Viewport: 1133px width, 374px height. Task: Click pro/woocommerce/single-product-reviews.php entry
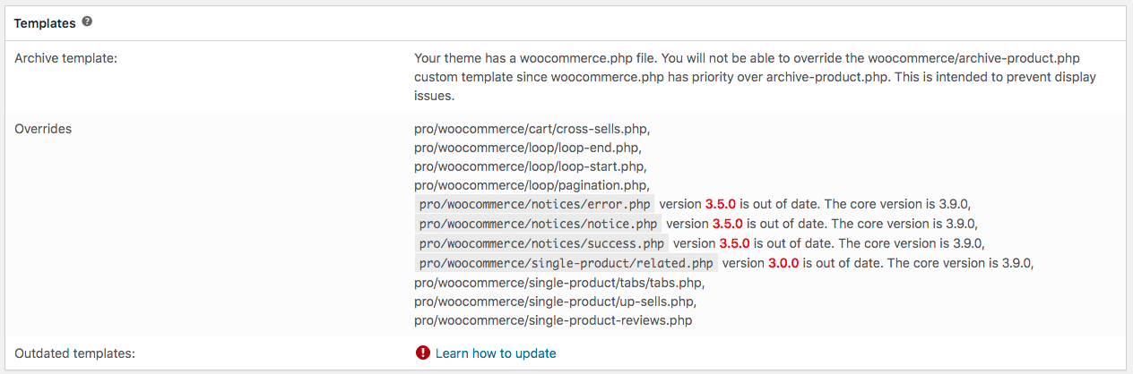click(x=553, y=320)
